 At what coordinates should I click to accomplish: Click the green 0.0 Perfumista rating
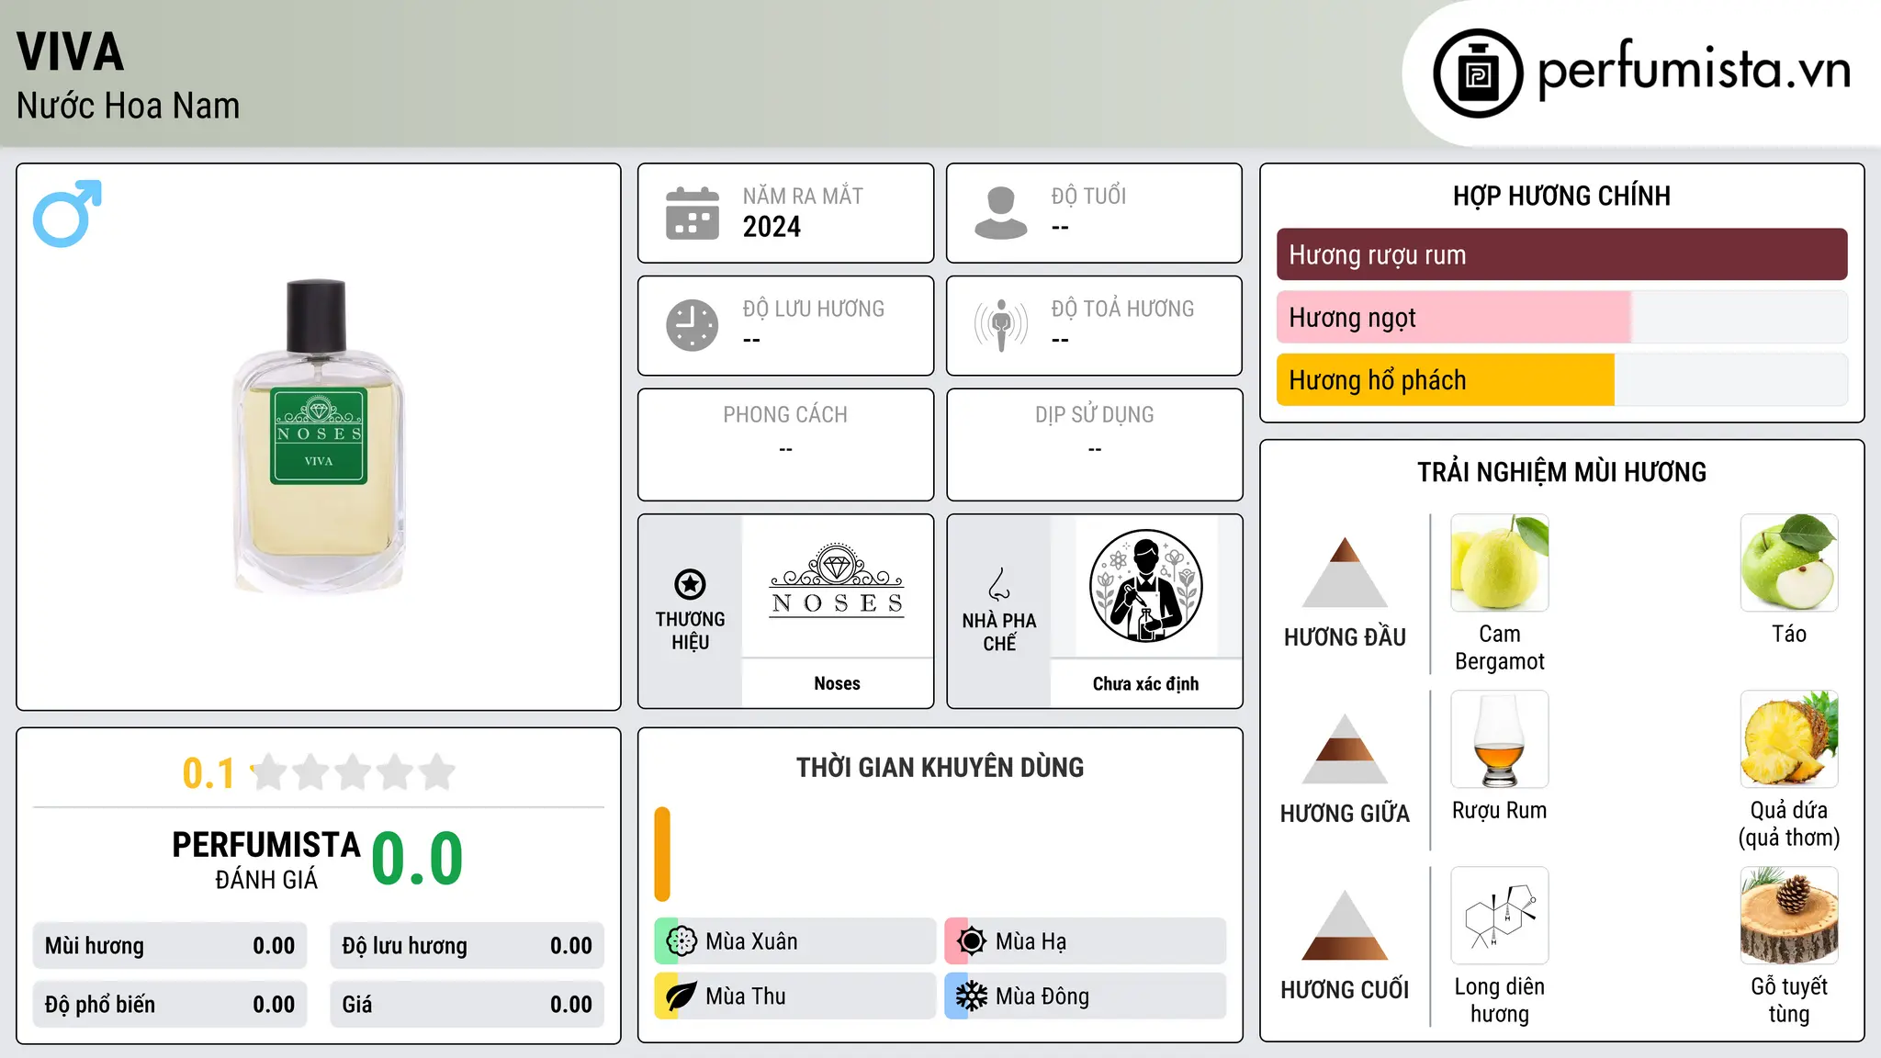point(417,859)
